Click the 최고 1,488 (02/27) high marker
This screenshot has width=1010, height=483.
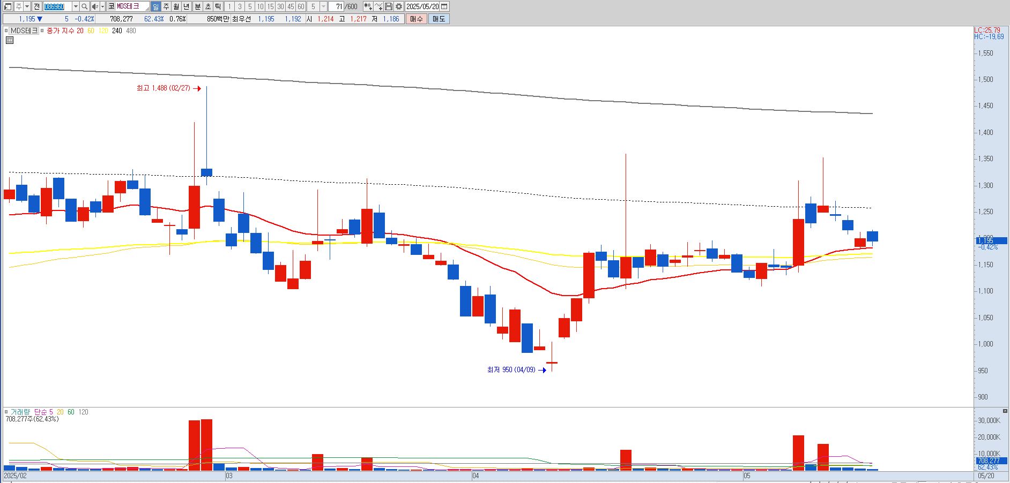click(x=168, y=88)
